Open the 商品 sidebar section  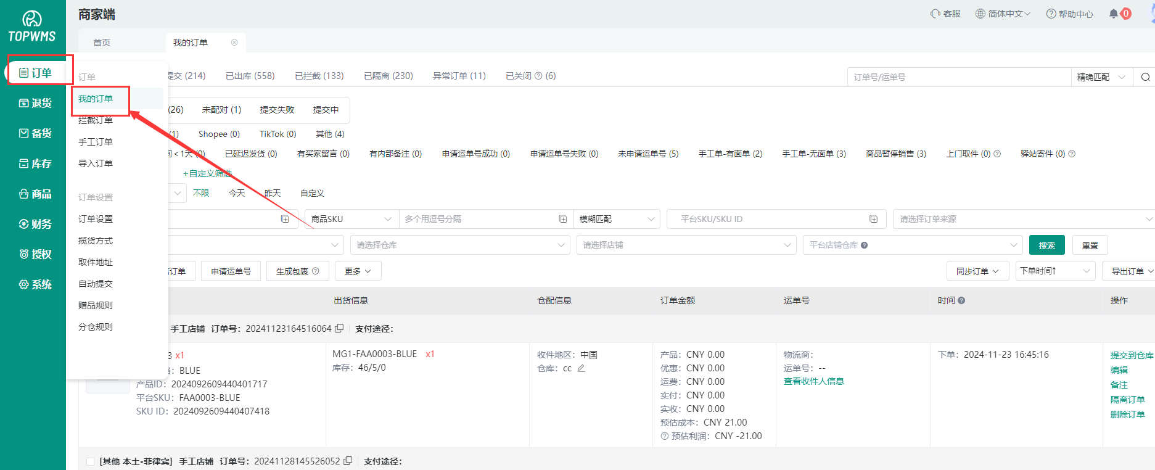35,194
